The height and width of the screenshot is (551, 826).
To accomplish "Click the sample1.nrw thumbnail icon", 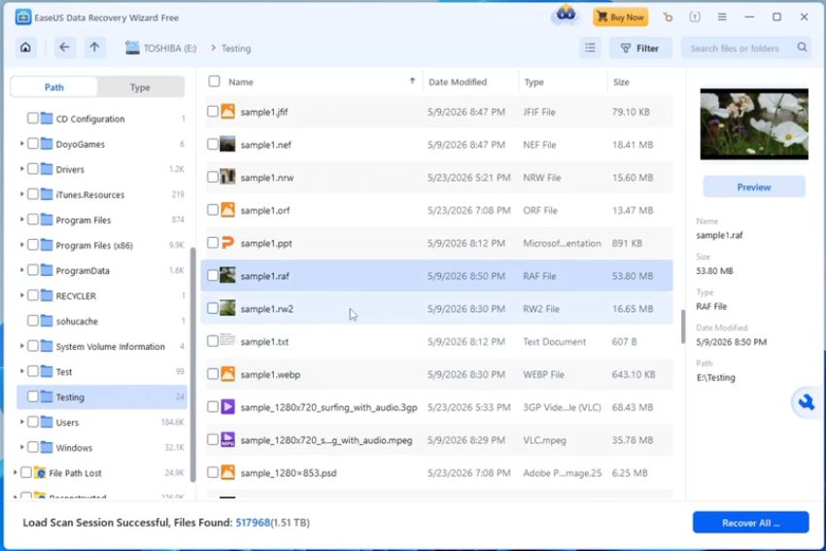I will [227, 177].
